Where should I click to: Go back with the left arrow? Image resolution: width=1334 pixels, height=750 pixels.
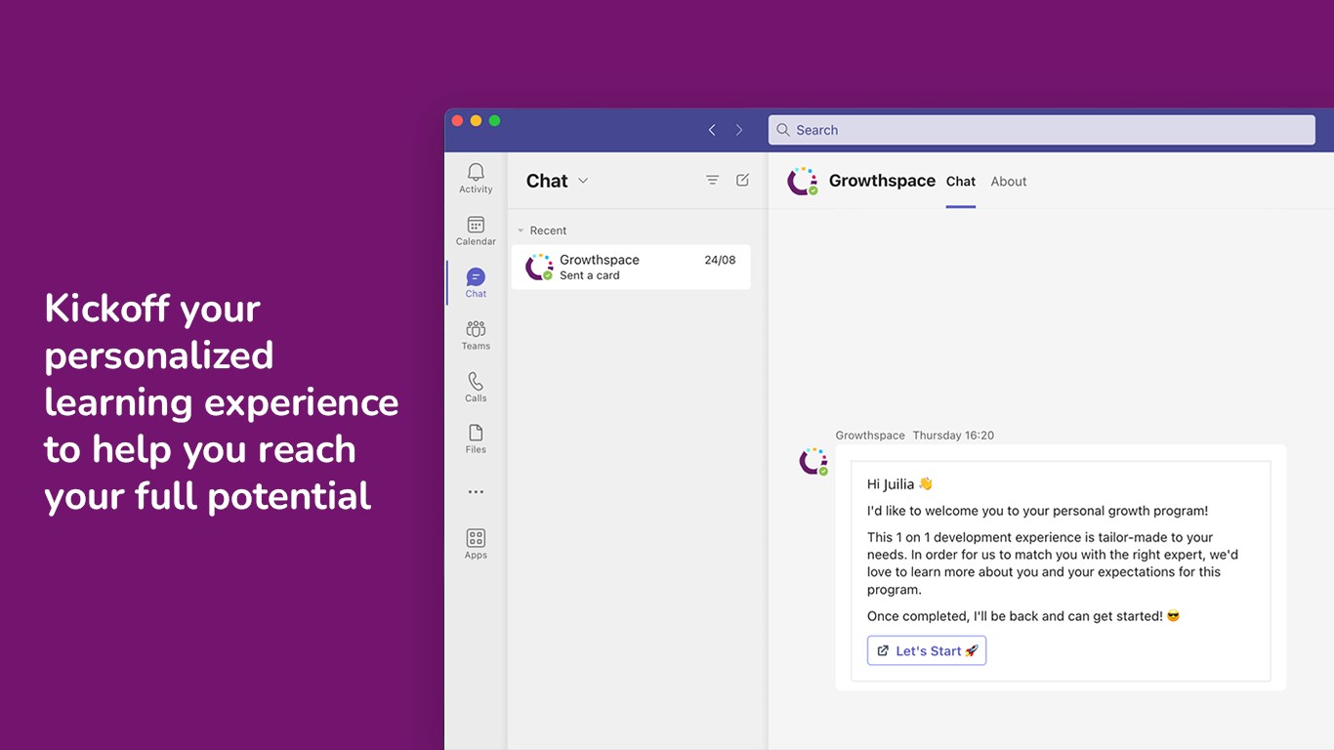pos(712,130)
